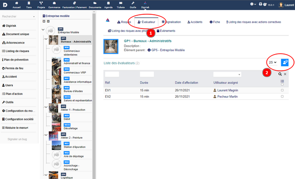Collapse the Atelier 1 - Production node
The image size is (295, 179).
(46, 107)
